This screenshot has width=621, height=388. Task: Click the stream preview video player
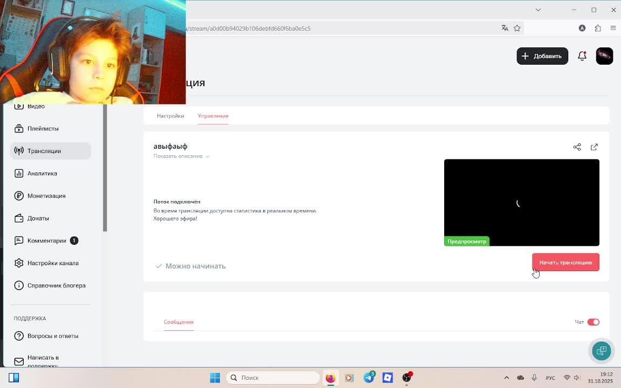(x=522, y=202)
